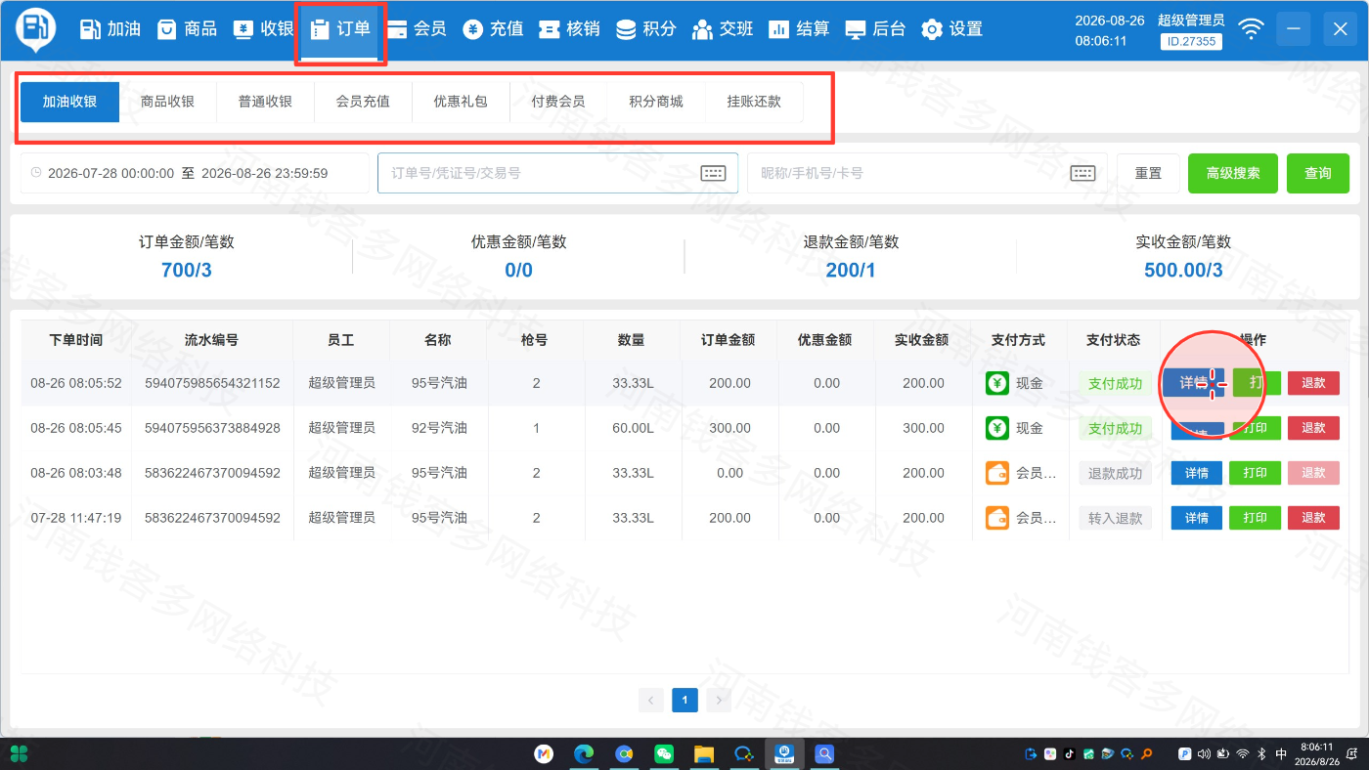
Task: Switch to the 付费会员 tab
Action: (558, 102)
